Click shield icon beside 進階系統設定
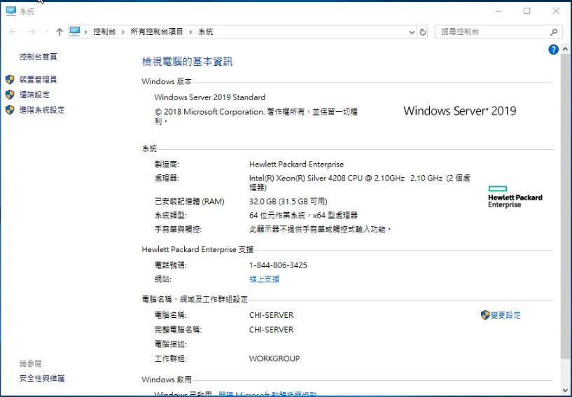This screenshot has height=397, width=572. coord(10,110)
